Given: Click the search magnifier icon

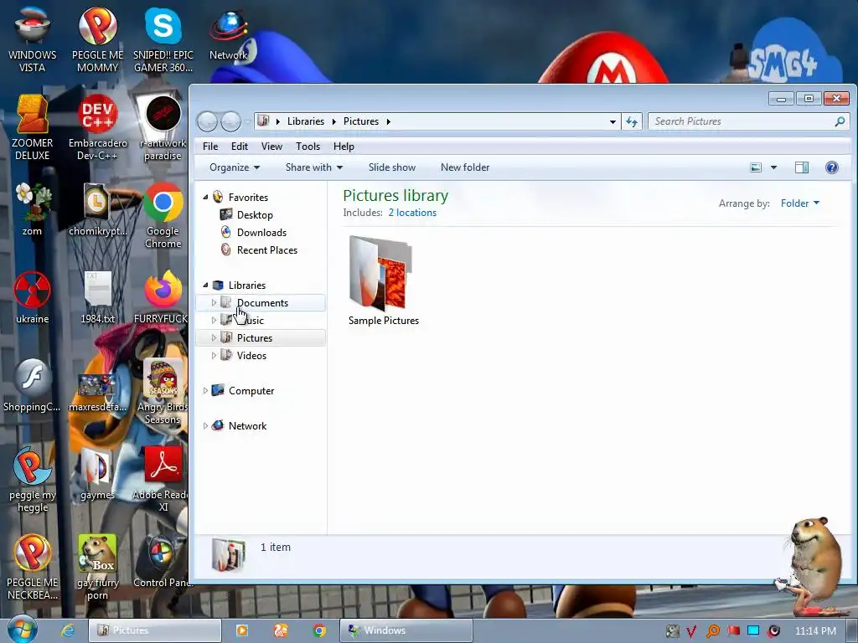Looking at the screenshot, I should tap(840, 121).
